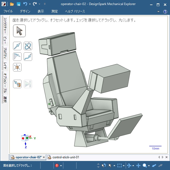Open the redo history dropdown arrow

[40, 4]
